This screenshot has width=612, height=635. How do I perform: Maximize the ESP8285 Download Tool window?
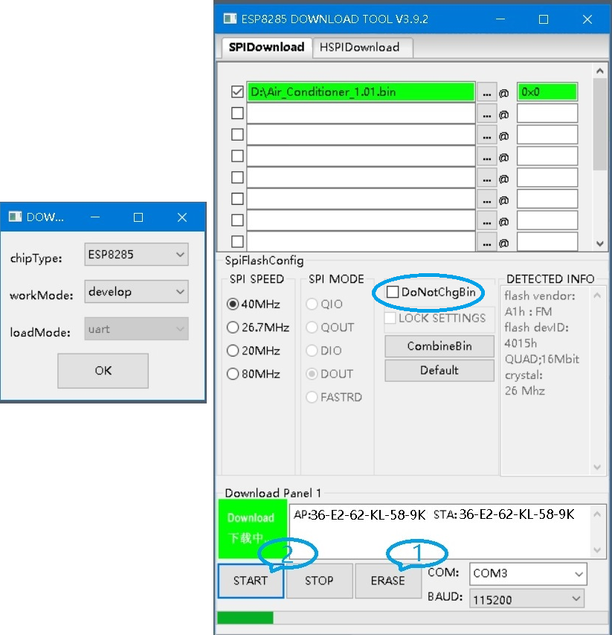(544, 19)
